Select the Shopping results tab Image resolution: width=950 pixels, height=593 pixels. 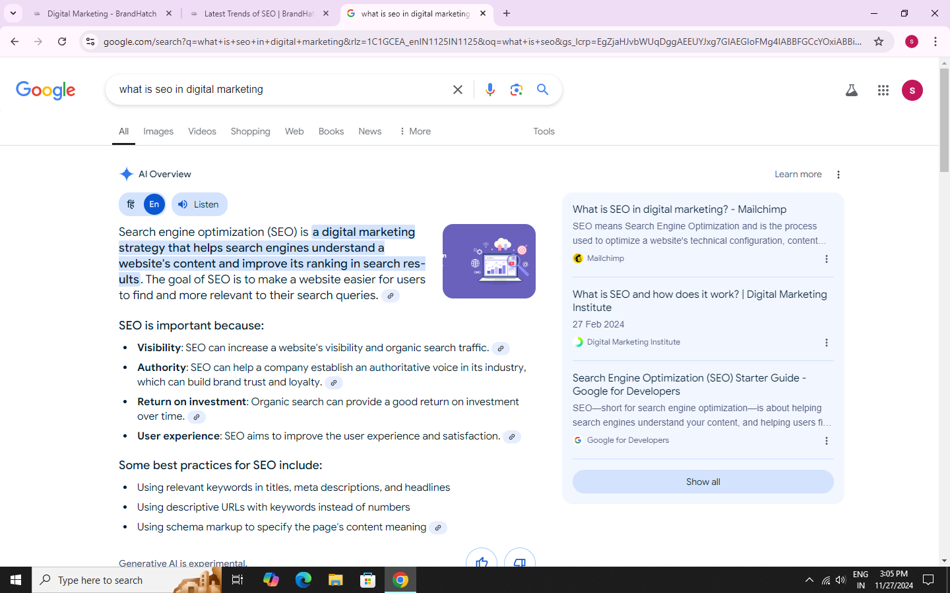[251, 131]
